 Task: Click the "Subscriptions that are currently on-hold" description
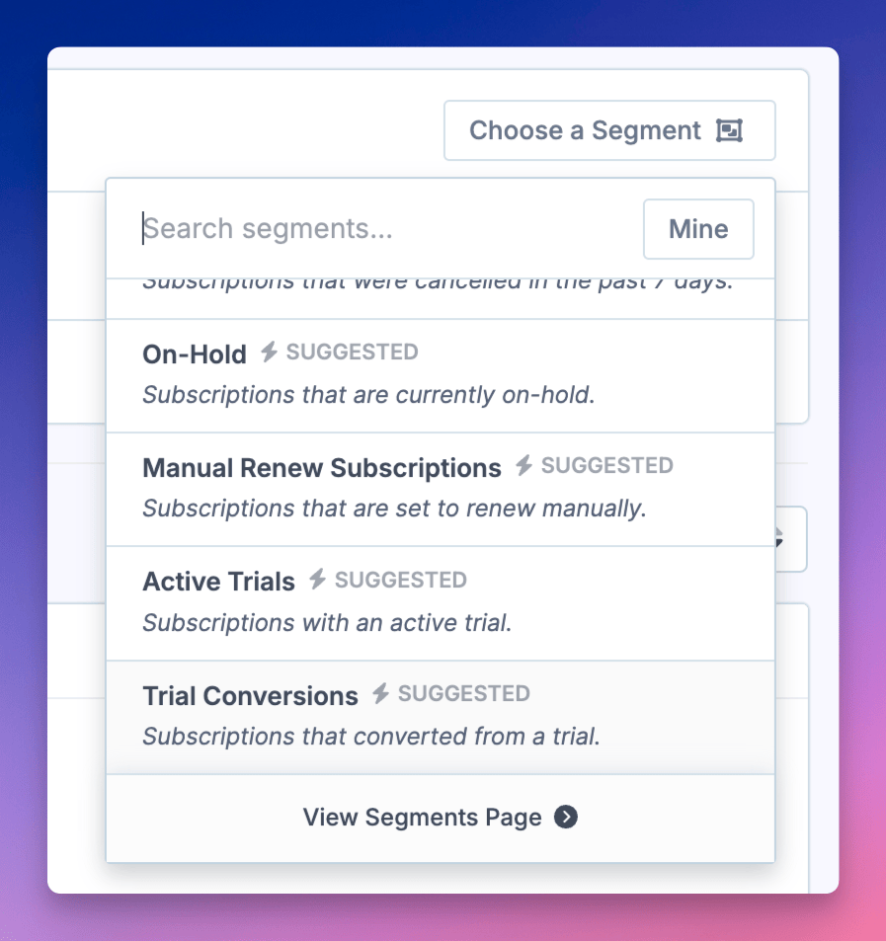pyautogui.click(x=368, y=395)
